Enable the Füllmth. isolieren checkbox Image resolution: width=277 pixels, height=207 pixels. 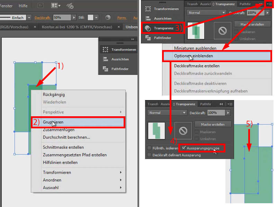[x=149, y=148]
